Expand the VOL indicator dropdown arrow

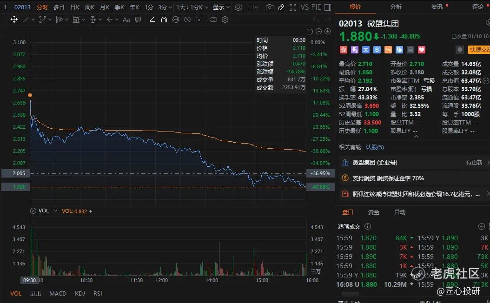click(55, 211)
